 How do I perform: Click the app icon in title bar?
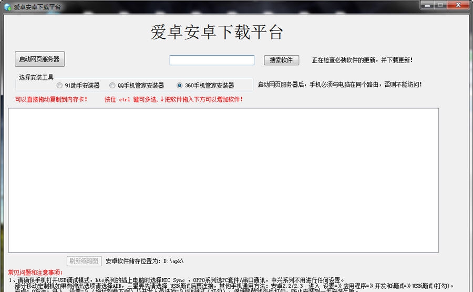point(7,7)
